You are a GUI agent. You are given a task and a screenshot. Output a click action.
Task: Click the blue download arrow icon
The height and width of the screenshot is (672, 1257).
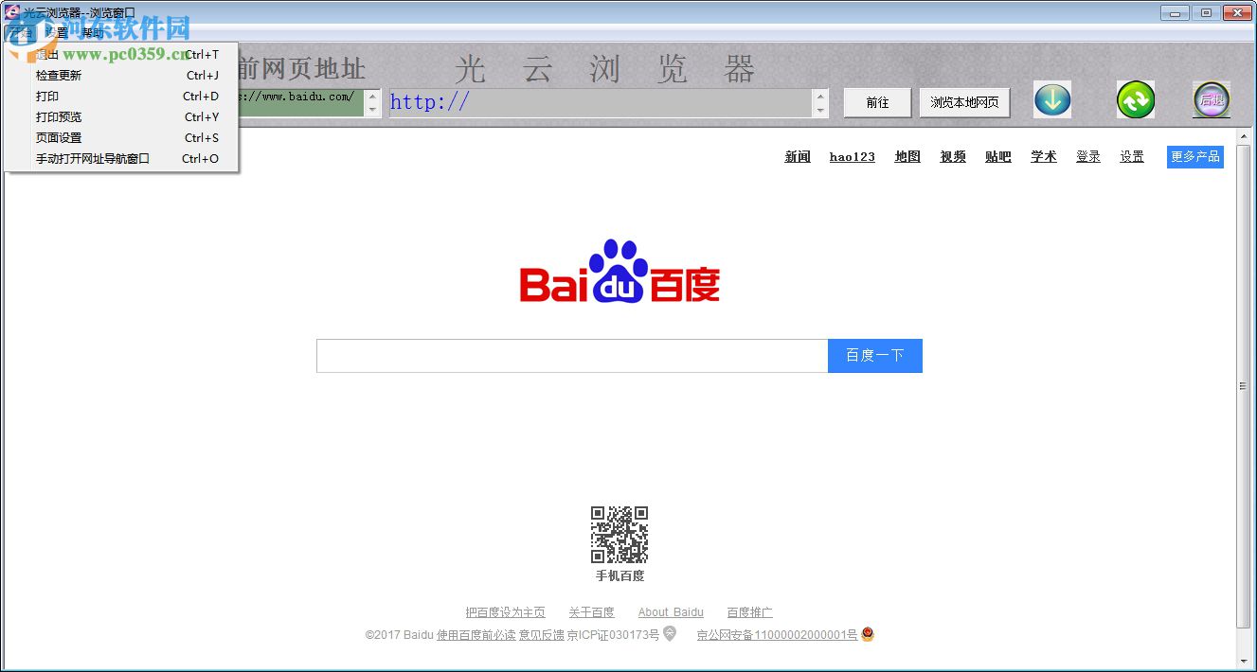tap(1051, 99)
